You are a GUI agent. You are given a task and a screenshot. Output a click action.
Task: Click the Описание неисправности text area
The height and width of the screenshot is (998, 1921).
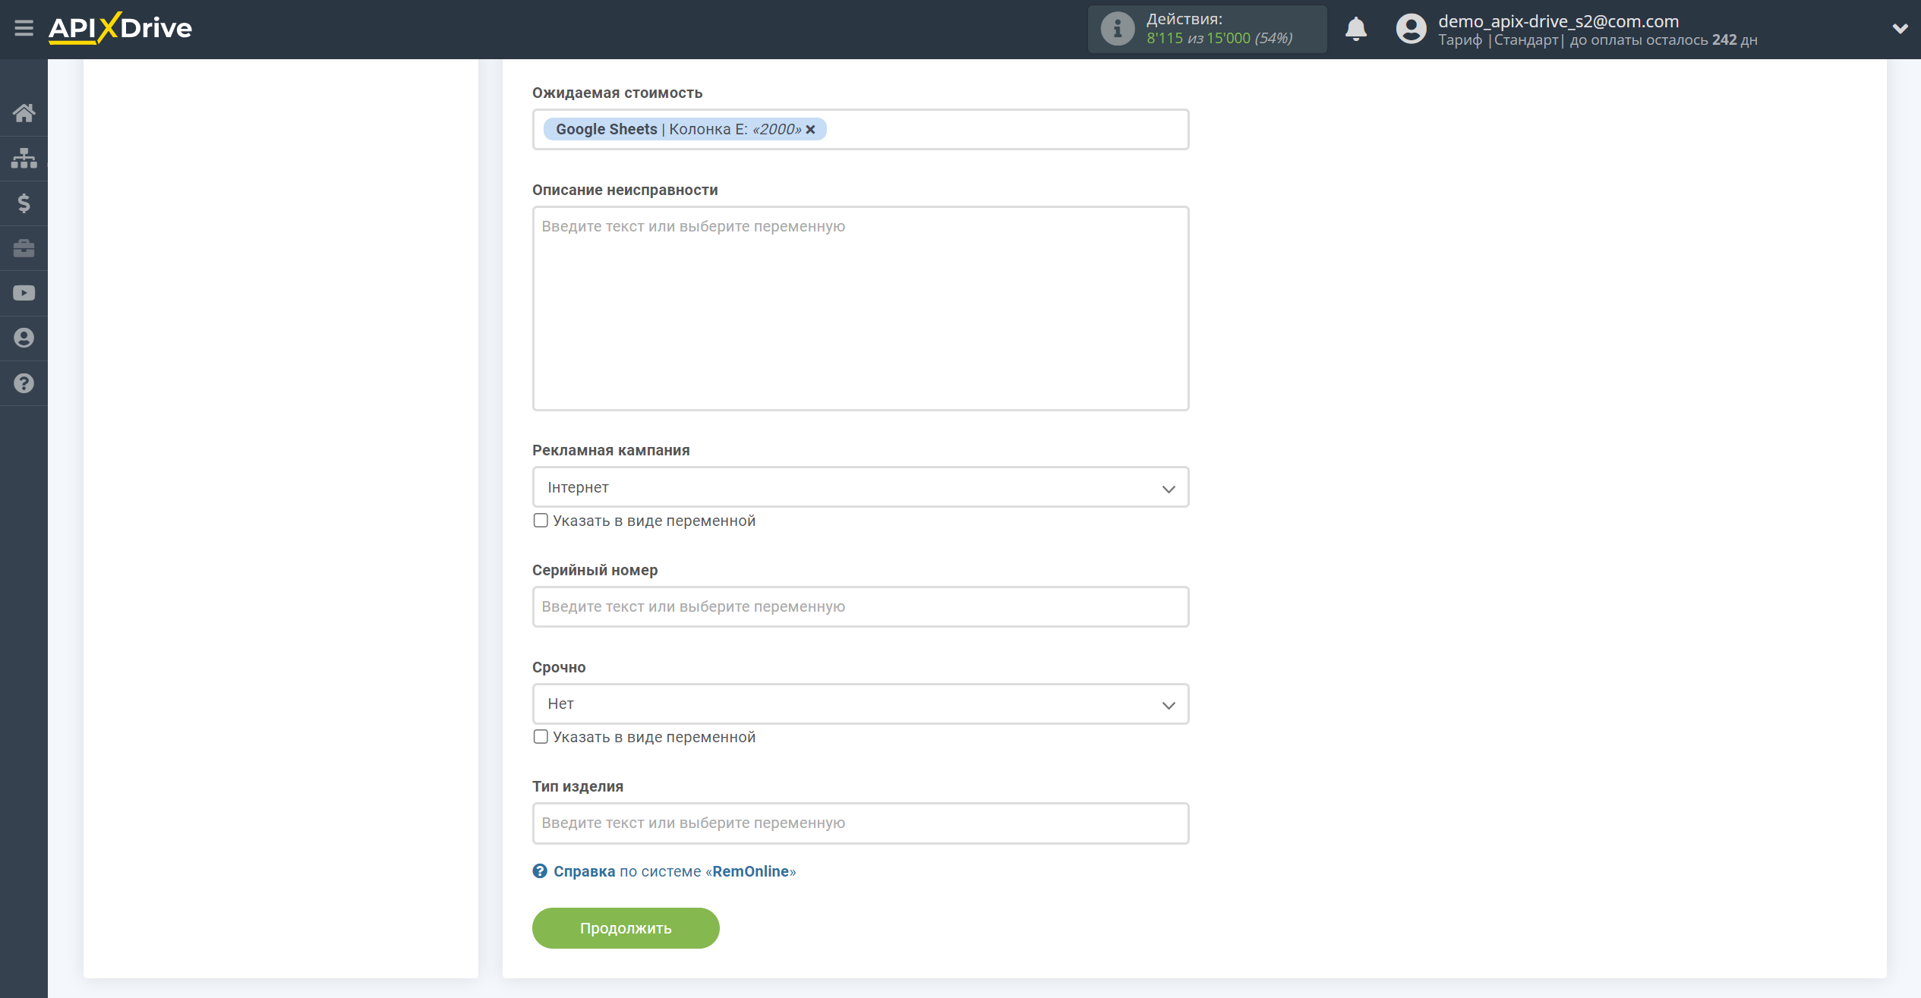tap(860, 308)
